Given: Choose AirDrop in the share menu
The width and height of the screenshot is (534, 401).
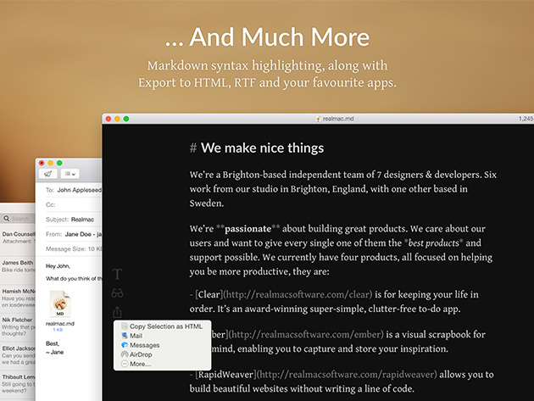Looking at the screenshot, I should (162, 354).
